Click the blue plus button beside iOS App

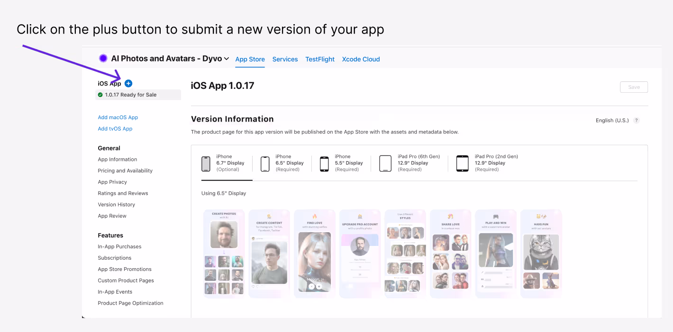128,83
